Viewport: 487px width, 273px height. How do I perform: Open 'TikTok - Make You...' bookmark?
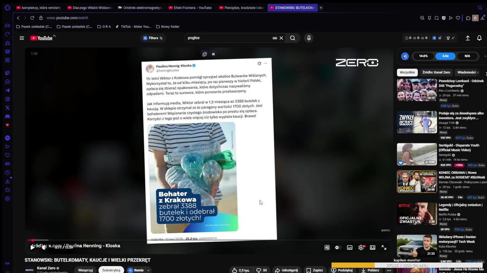[x=134, y=27]
